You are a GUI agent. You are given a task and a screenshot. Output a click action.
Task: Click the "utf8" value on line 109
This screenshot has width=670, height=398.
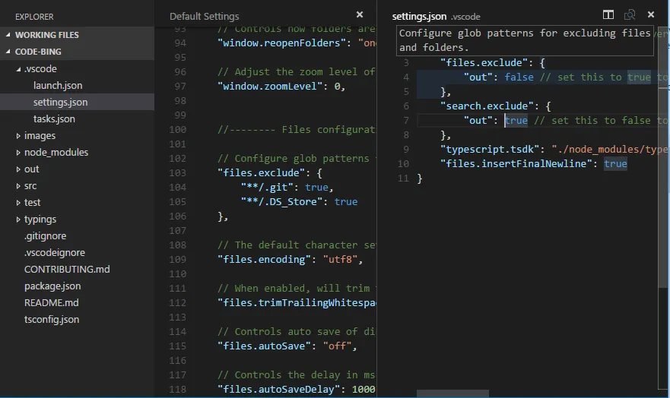pos(340,259)
